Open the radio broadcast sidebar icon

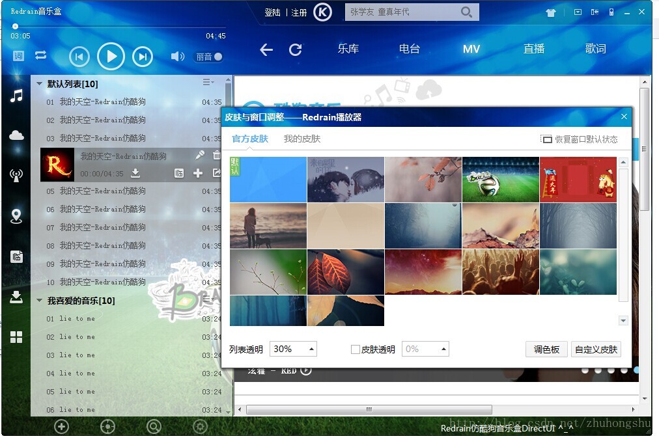pos(16,175)
